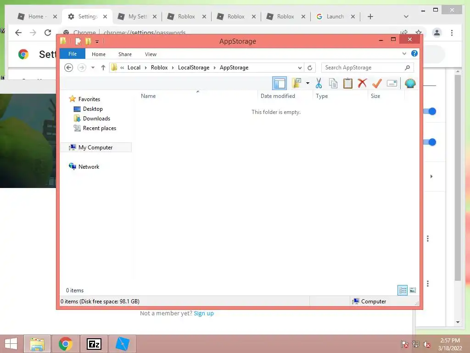This screenshot has height=353, width=470.
Task: Open a new Chrome tab
Action: point(370,17)
